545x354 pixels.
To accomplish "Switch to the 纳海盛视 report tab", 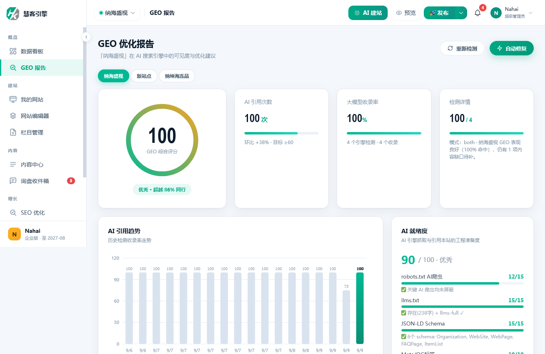I will coord(114,76).
